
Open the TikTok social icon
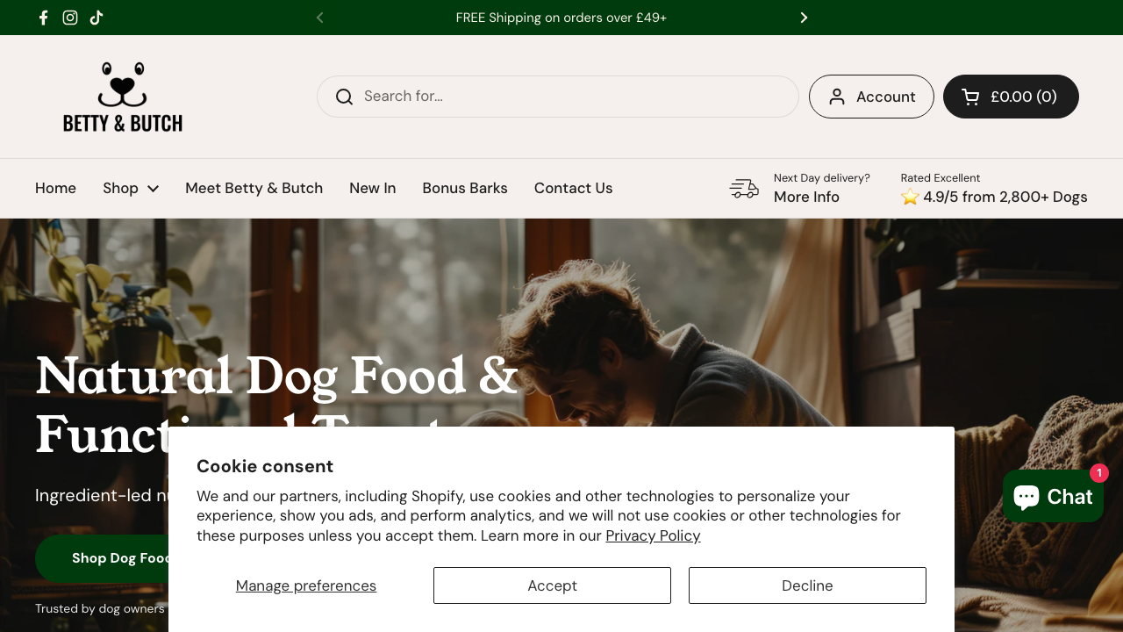(97, 18)
